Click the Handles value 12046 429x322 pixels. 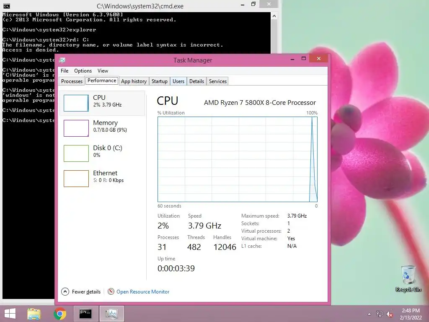[225, 247]
